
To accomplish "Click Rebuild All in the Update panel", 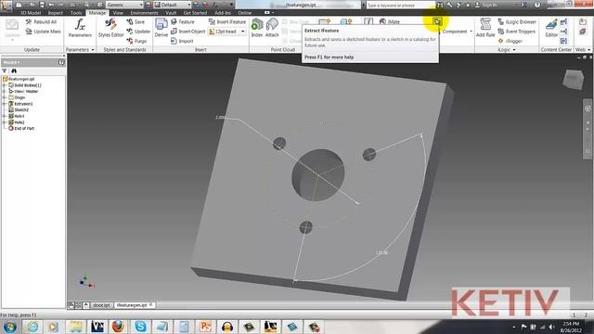I will coord(41,22).
